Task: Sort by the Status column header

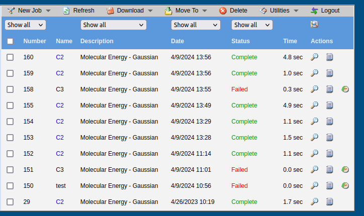Action: tap(240, 41)
